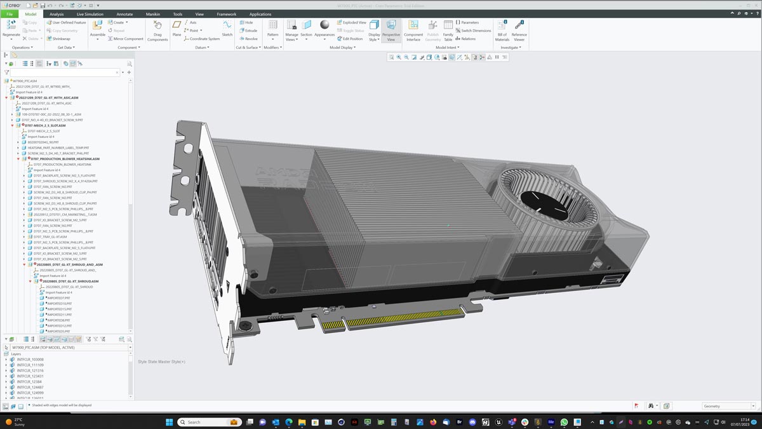Expand the INTFCLR_103008 layer item
762x429 pixels.
[6, 360]
